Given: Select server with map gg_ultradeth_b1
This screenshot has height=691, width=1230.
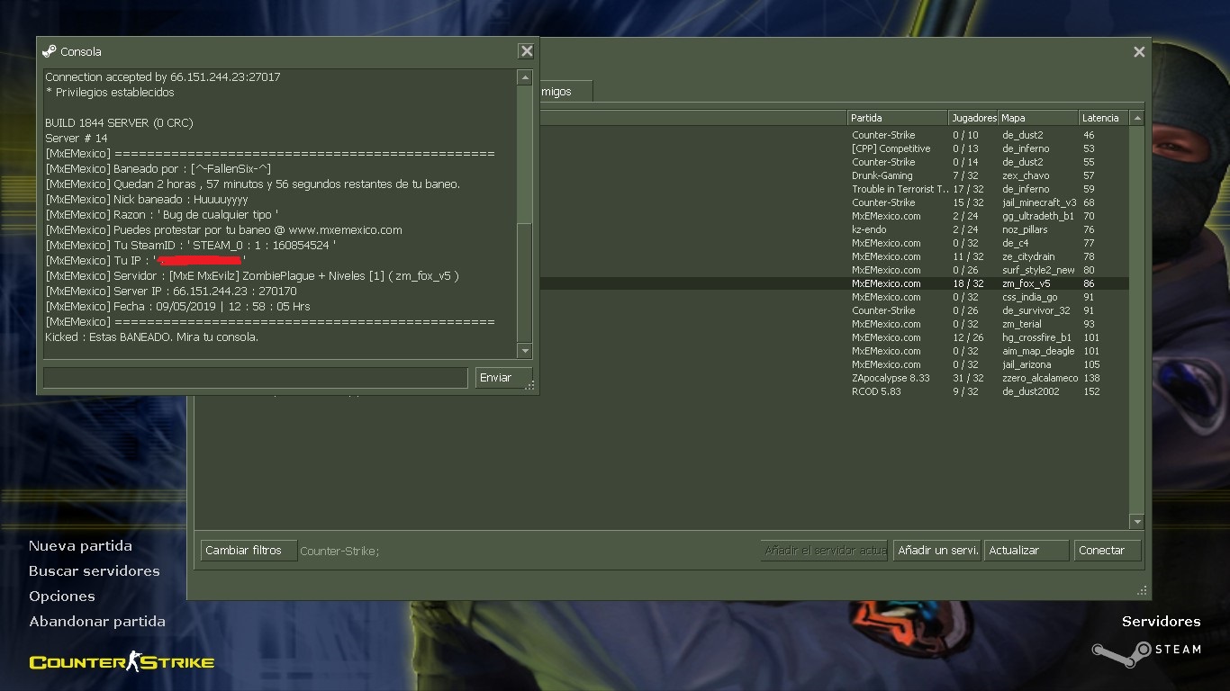Looking at the screenshot, I should click(x=833, y=216).
